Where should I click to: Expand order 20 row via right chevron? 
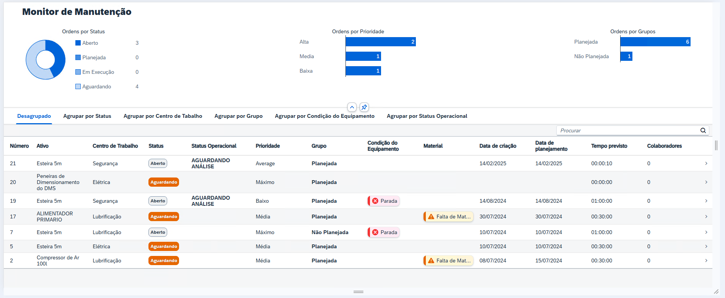706,182
